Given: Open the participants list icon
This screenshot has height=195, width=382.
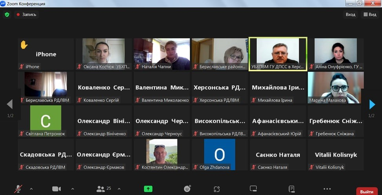Looking at the screenshot, I should pyautogui.click(x=100, y=189).
